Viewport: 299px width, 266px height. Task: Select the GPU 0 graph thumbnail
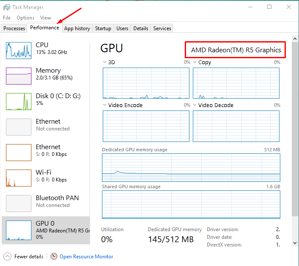point(19,230)
